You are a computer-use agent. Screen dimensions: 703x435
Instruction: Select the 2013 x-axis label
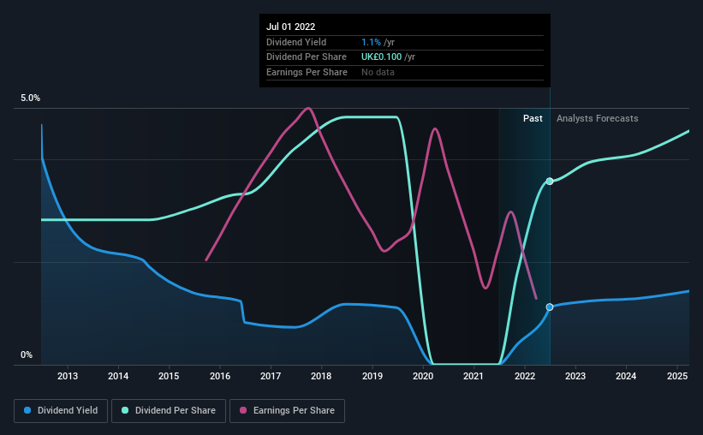click(68, 376)
